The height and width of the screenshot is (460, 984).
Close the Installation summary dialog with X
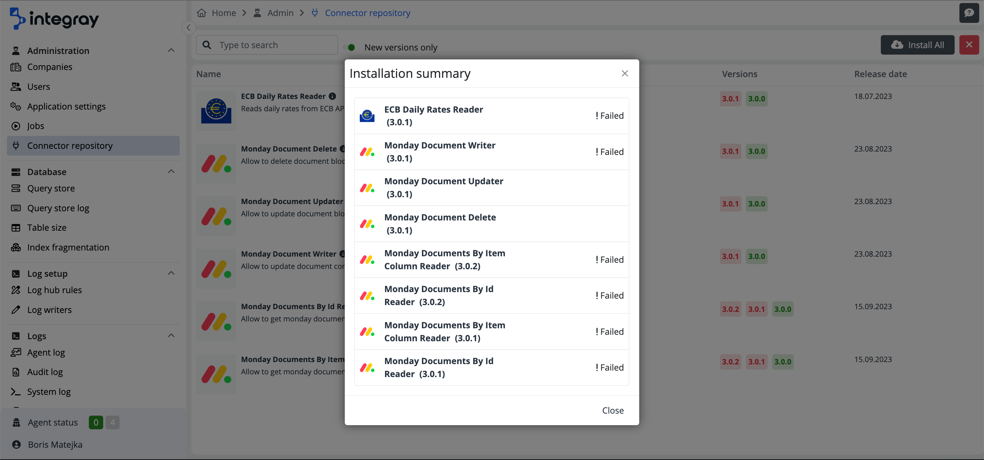(x=625, y=73)
